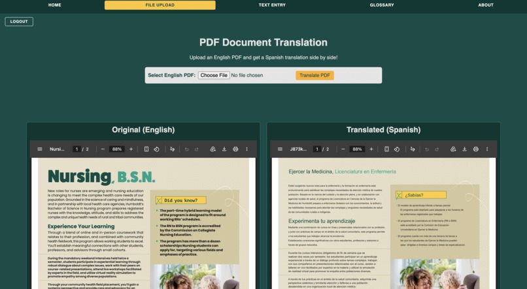Click the 'Nursing, B.S.N.' title in the PDF

(x=101, y=177)
